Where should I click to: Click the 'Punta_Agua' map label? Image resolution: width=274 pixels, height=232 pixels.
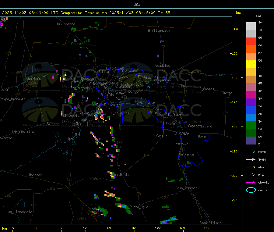(x=139, y=207)
